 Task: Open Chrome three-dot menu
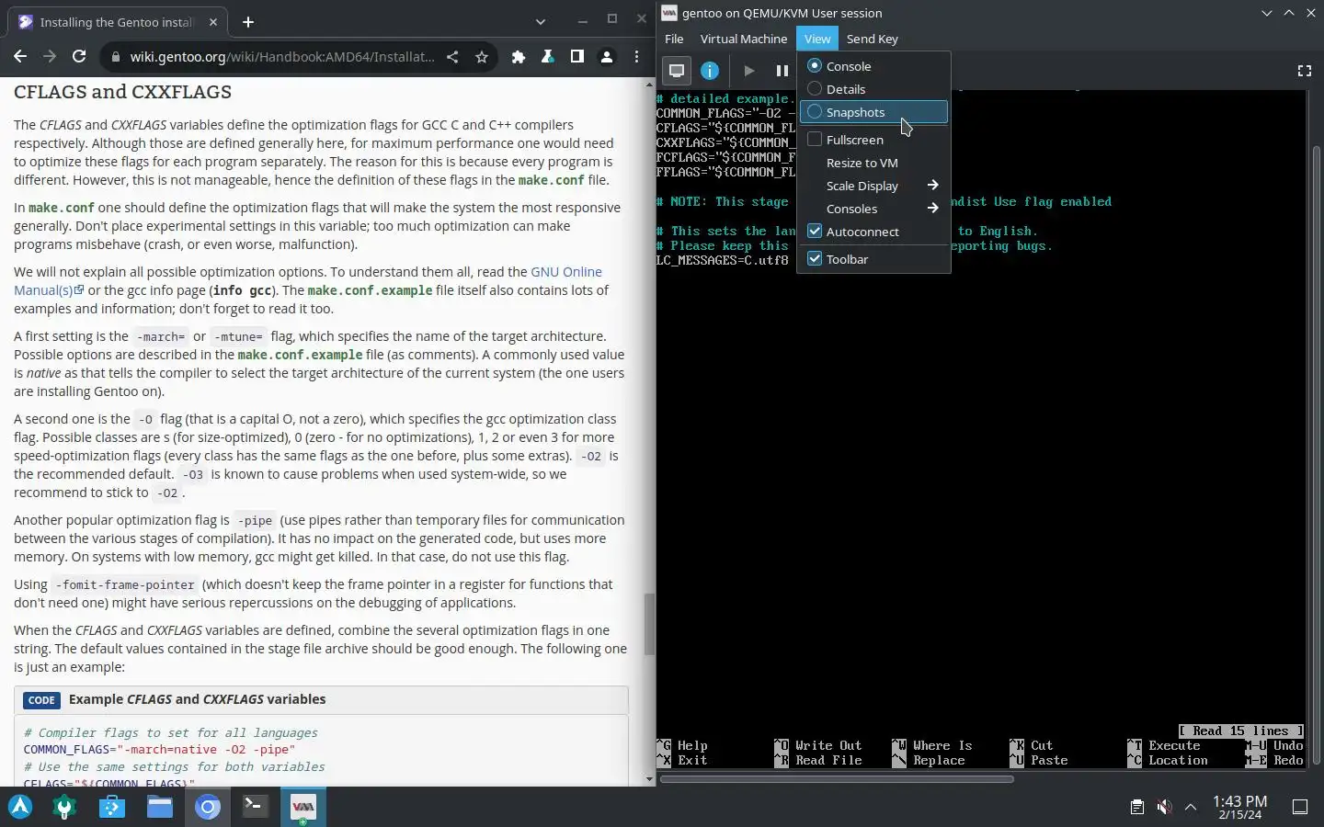click(636, 57)
